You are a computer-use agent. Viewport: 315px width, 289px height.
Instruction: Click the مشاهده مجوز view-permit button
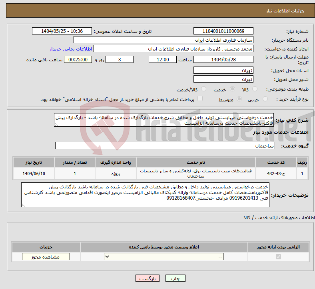[46, 257]
